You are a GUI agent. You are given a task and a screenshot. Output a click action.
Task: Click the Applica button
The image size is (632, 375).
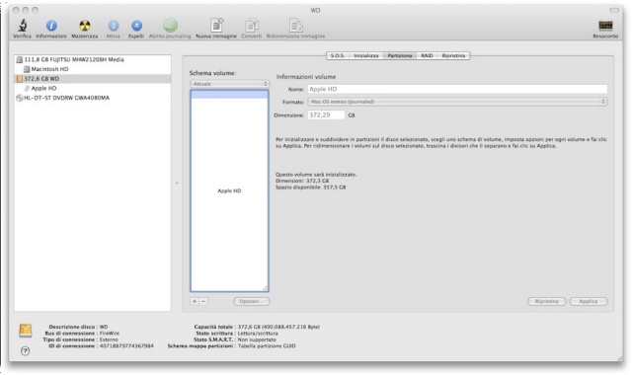(589, 301)
